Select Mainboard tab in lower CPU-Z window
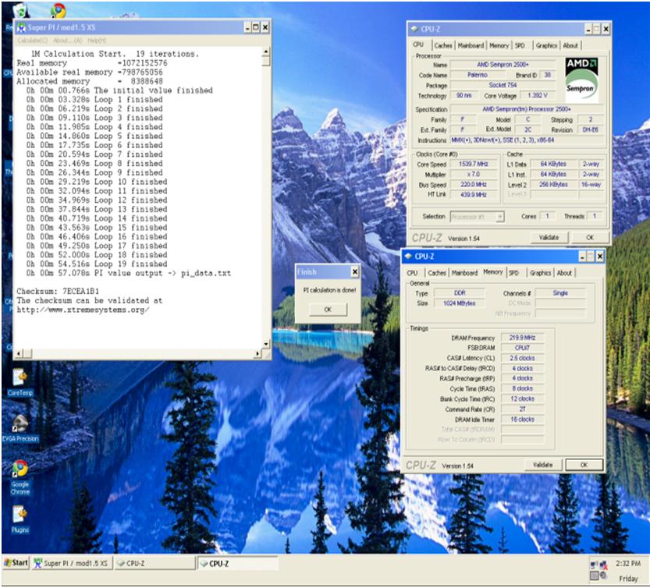The image size is (650, 588). click(x=464, y=273)
